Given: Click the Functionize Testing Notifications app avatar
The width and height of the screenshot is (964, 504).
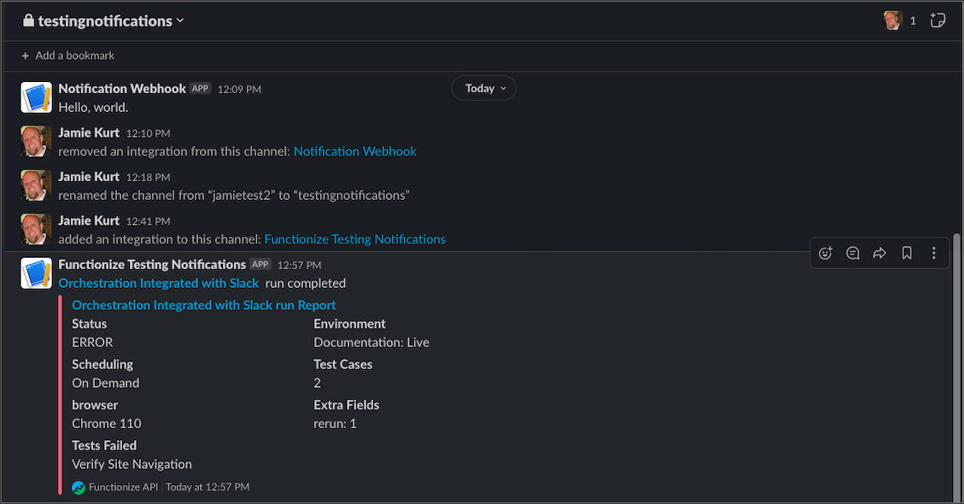Looking at the screenshot, I should pos(36,273).
